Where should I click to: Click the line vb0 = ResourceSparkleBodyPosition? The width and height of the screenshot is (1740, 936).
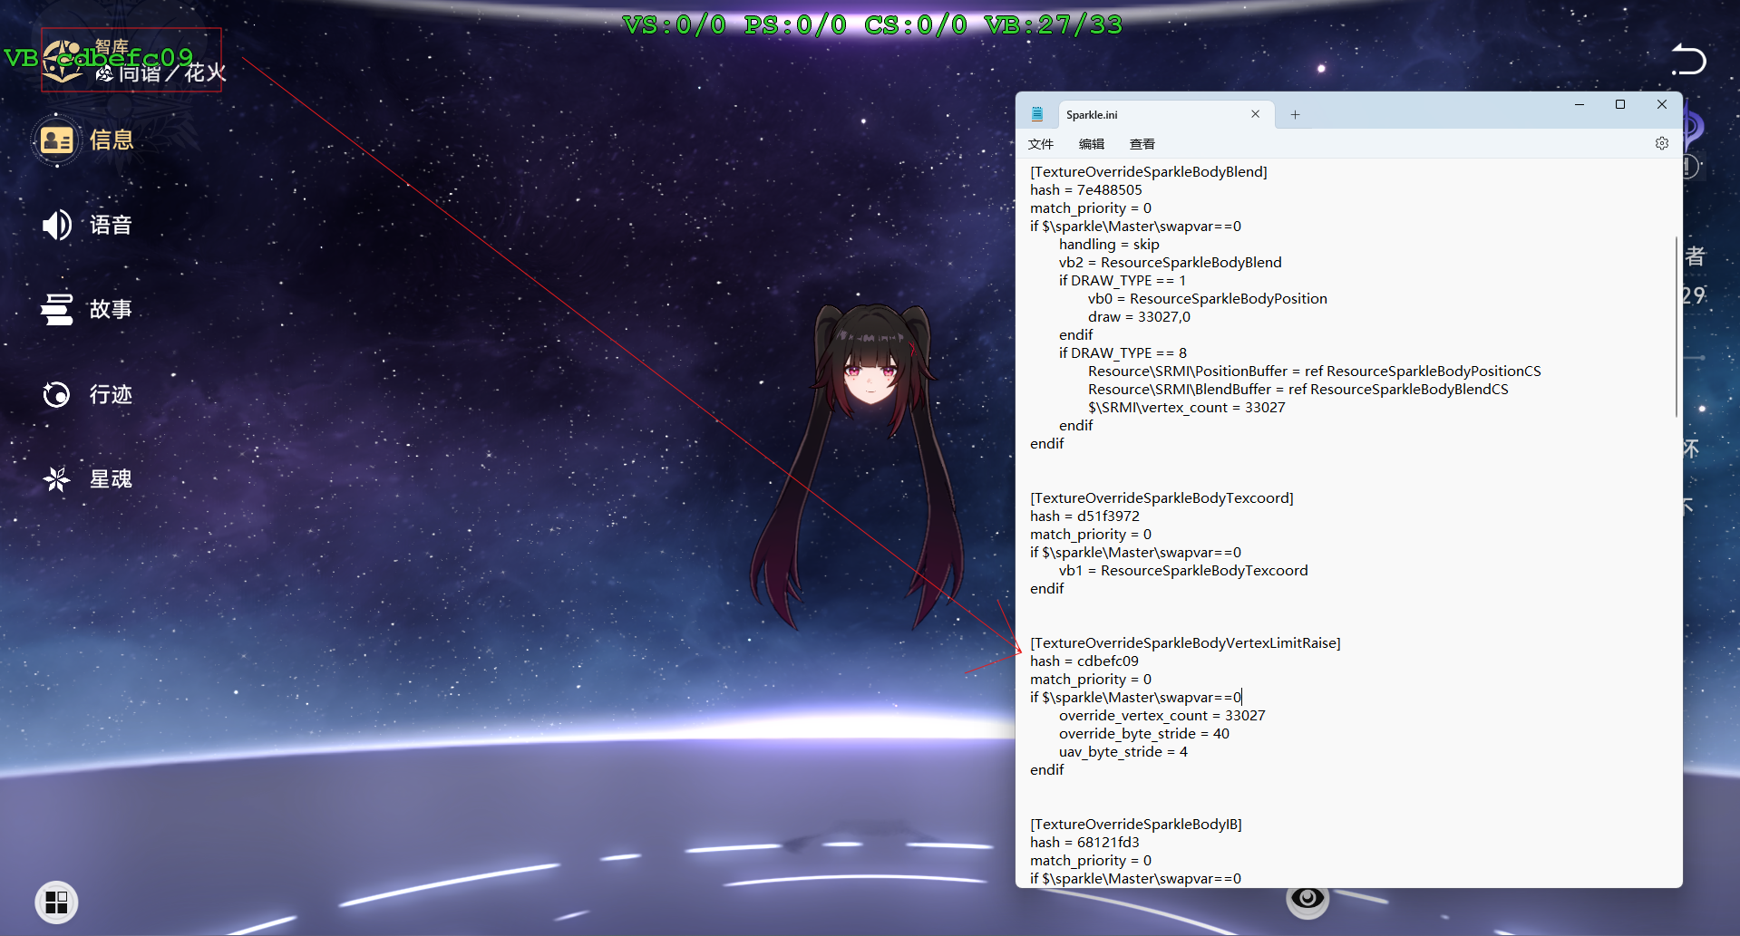tap(1208, 299)
